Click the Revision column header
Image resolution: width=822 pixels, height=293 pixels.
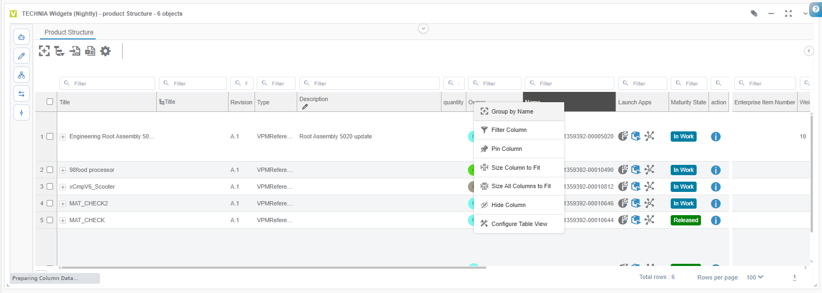tap(241, 102)
